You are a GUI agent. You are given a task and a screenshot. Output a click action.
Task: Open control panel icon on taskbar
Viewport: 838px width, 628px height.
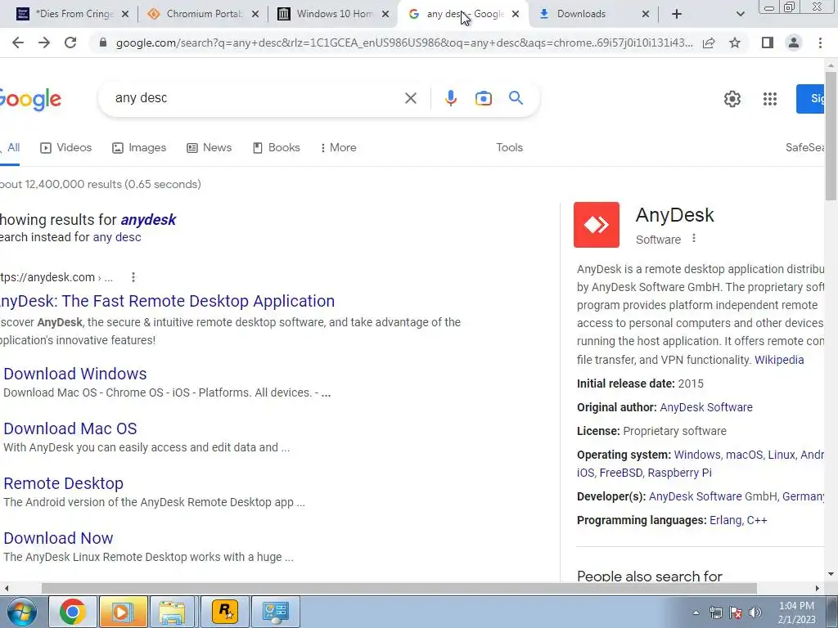coord(276,612)
